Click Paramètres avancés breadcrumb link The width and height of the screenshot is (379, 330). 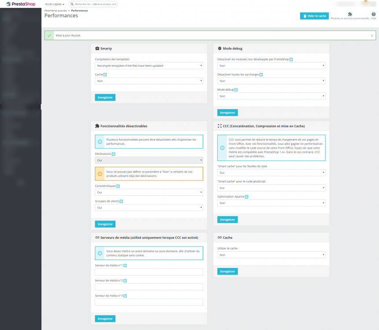pyautogui.click(x=56, y=11)
